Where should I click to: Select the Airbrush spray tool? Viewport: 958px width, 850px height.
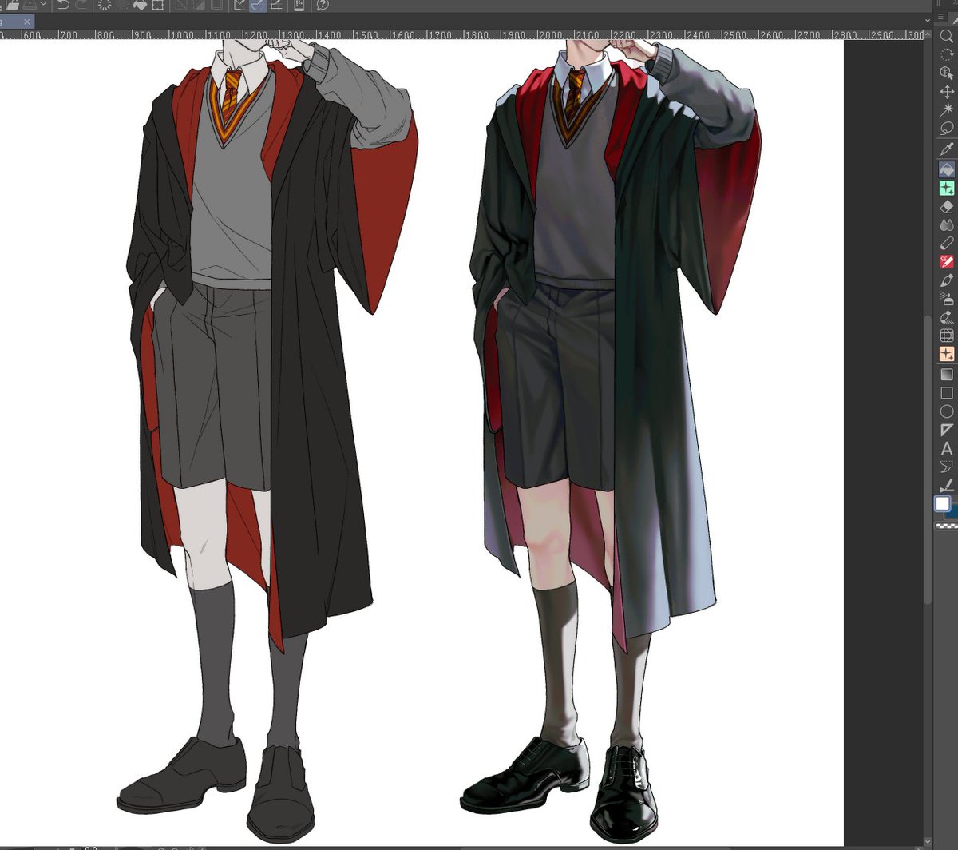pyautogui.click(x=947, y=299)
